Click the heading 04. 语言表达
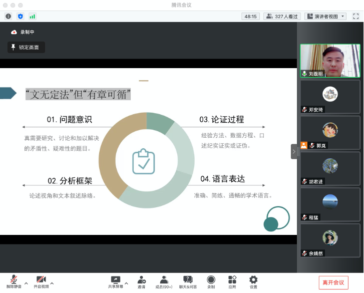The image size is (364, 293). click(223, 179)
